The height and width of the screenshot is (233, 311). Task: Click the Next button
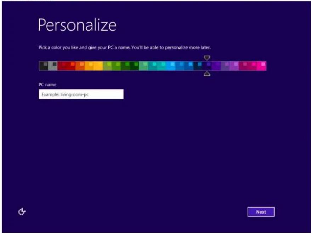pyautogui.click(x=261, y=212)
